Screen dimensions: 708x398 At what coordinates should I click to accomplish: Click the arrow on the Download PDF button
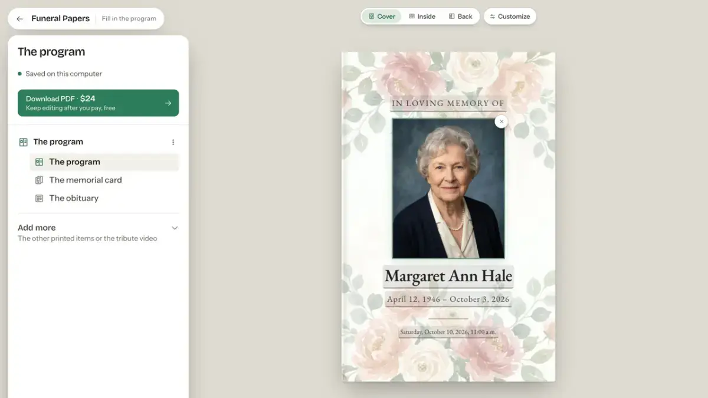pos(168,103)
